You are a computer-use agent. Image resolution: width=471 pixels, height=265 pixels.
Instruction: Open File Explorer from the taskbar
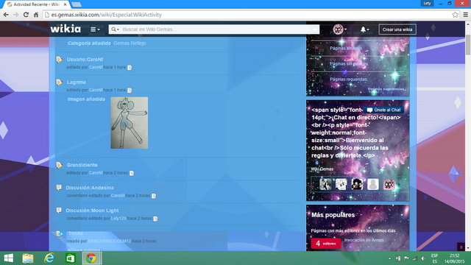click(28, 258)
